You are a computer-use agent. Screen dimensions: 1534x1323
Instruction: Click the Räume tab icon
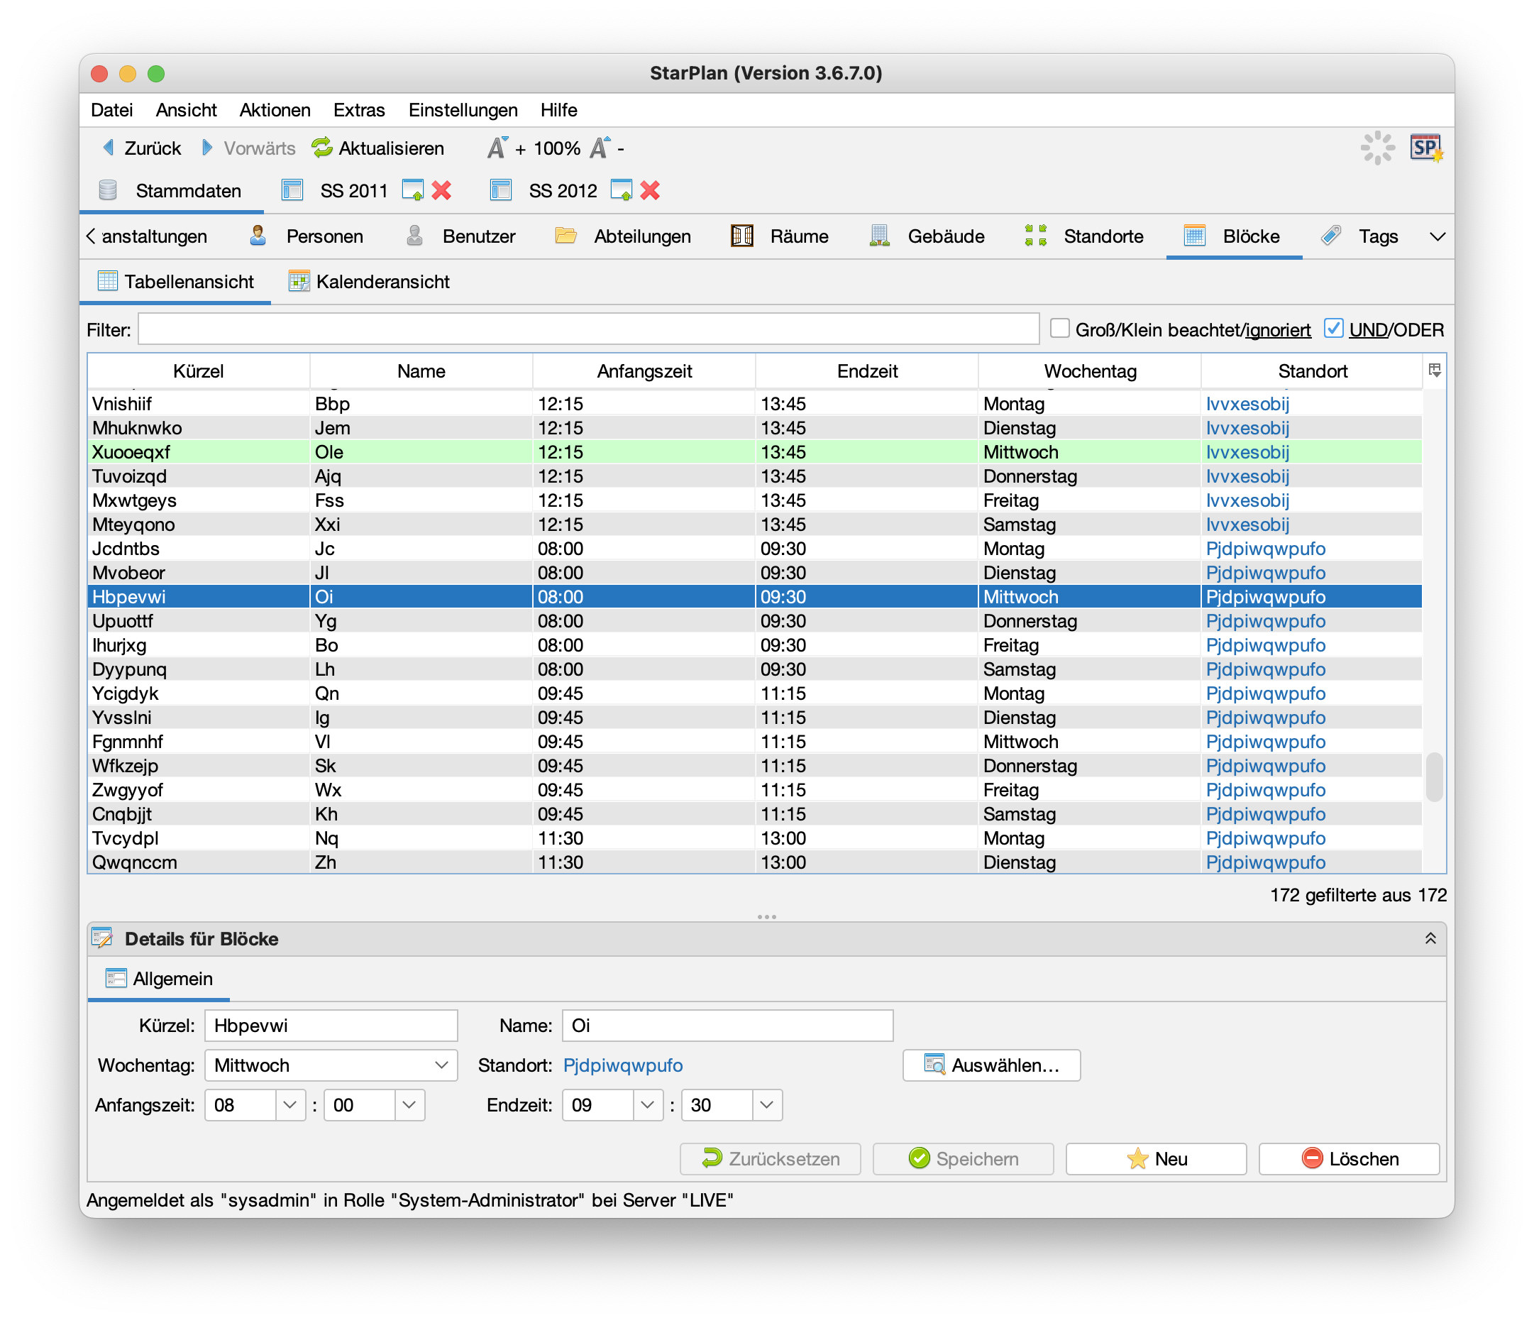tap(742, 236)
